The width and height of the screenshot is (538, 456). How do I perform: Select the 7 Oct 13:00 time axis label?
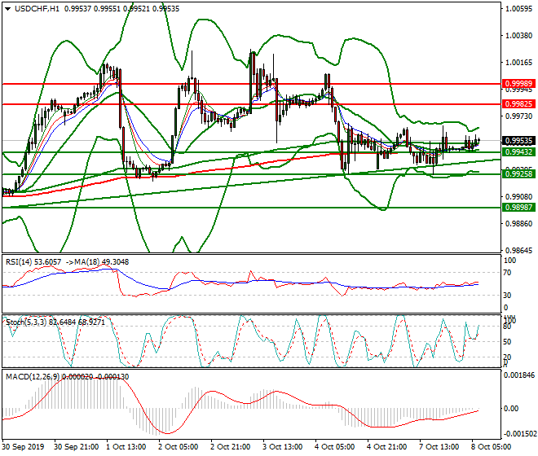point(439,447)
